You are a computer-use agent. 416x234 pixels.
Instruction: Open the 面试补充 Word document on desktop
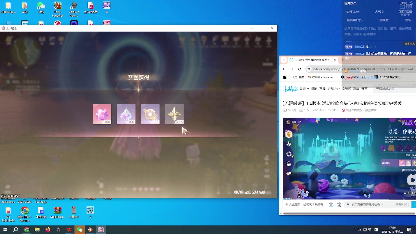(41, 213)
